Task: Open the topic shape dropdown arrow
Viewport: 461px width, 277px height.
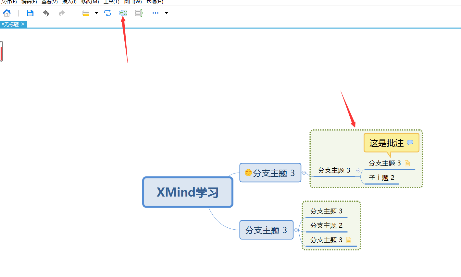Action: (x=96, y=13)
